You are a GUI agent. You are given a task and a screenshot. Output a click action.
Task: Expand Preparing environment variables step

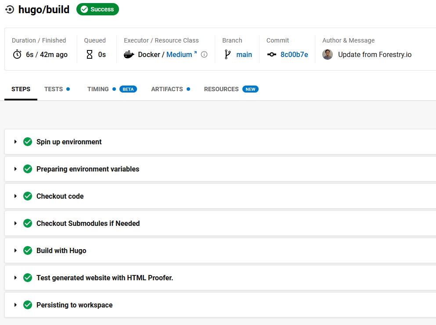coord(15,169)
